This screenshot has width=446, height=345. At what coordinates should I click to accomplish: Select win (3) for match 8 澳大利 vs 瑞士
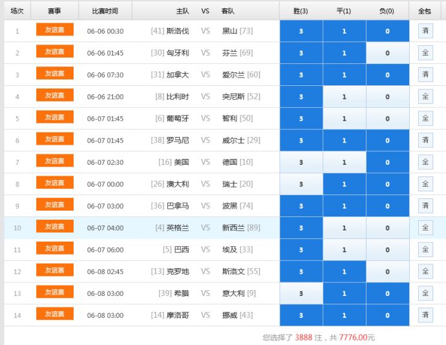(301, 184)
